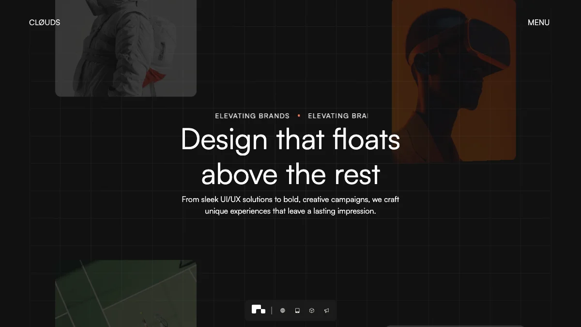Viewport: 581px width, 327px height.
Task: Select the tablet device icon in dock
Action: 297,311
